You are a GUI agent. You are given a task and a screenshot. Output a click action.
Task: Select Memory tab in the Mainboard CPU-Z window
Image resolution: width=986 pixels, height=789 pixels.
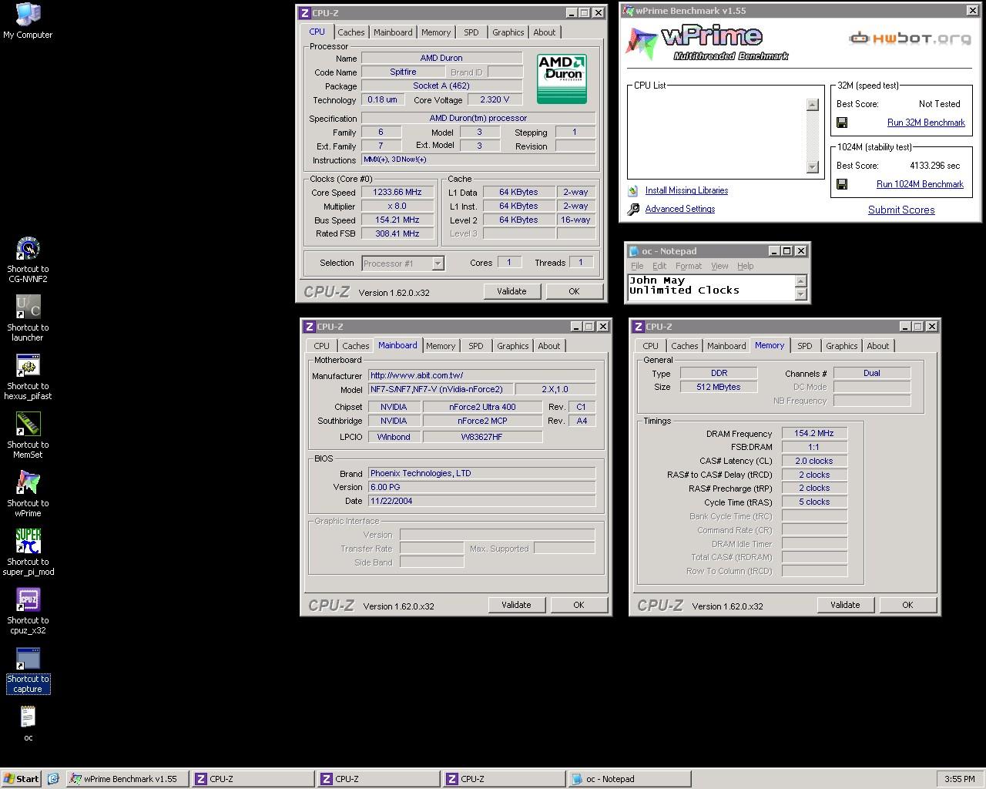click(441, 346)
